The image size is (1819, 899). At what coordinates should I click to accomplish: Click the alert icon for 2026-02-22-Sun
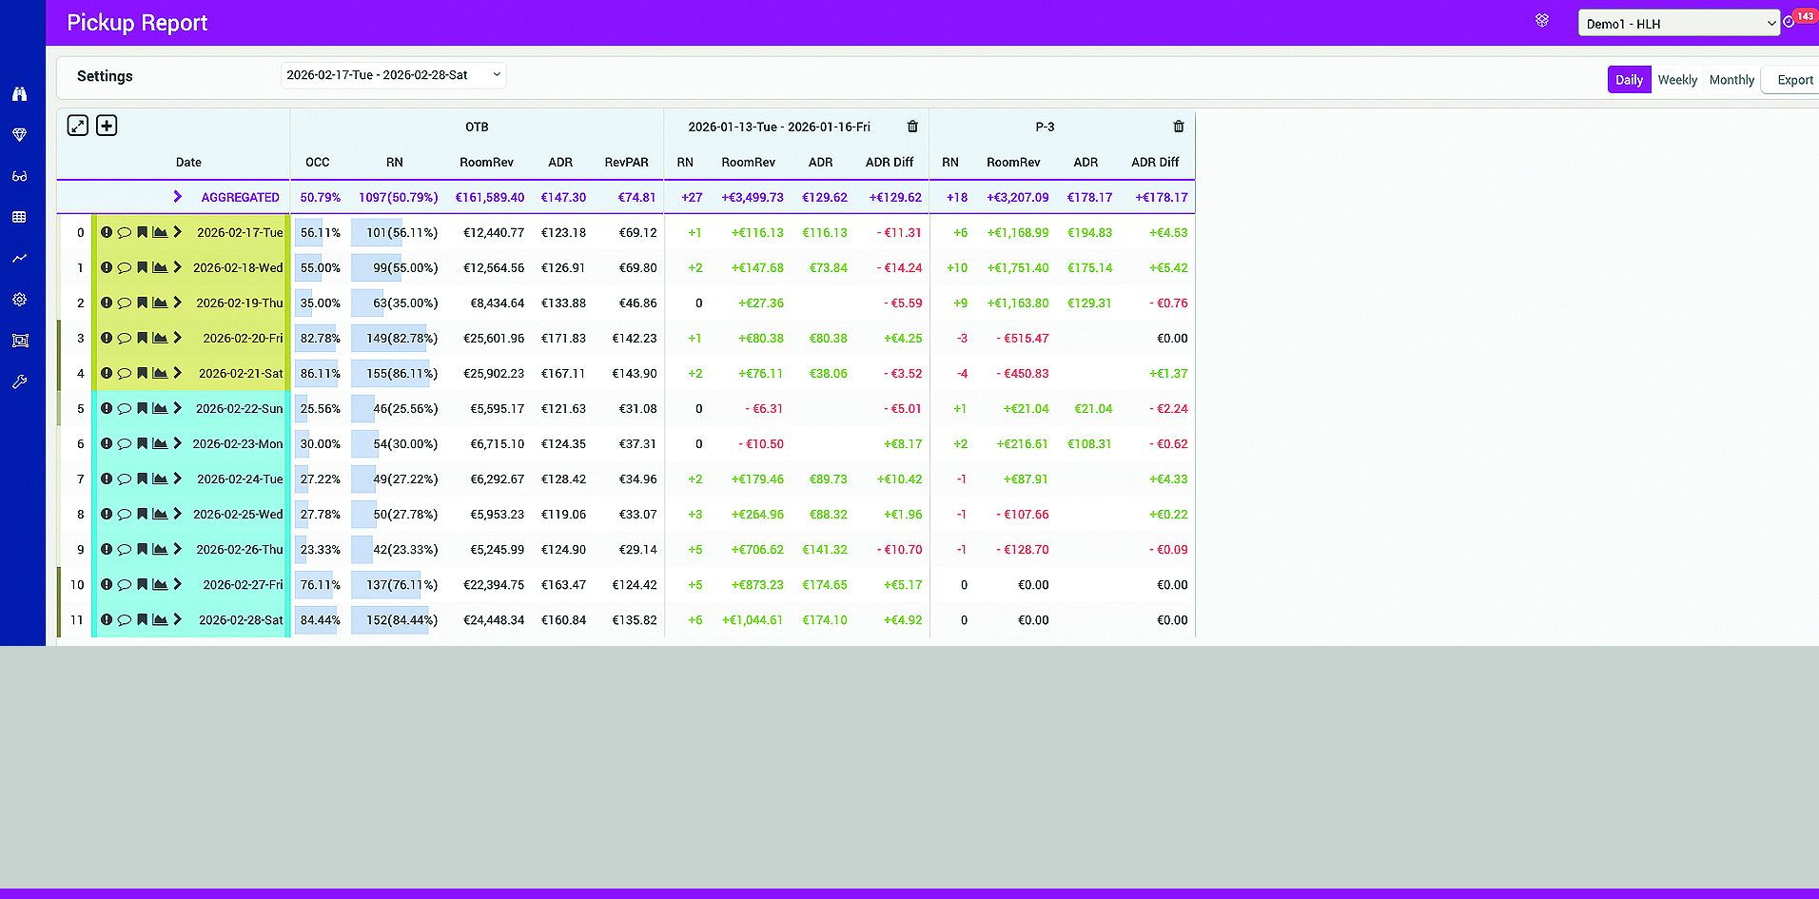point(107,408)
